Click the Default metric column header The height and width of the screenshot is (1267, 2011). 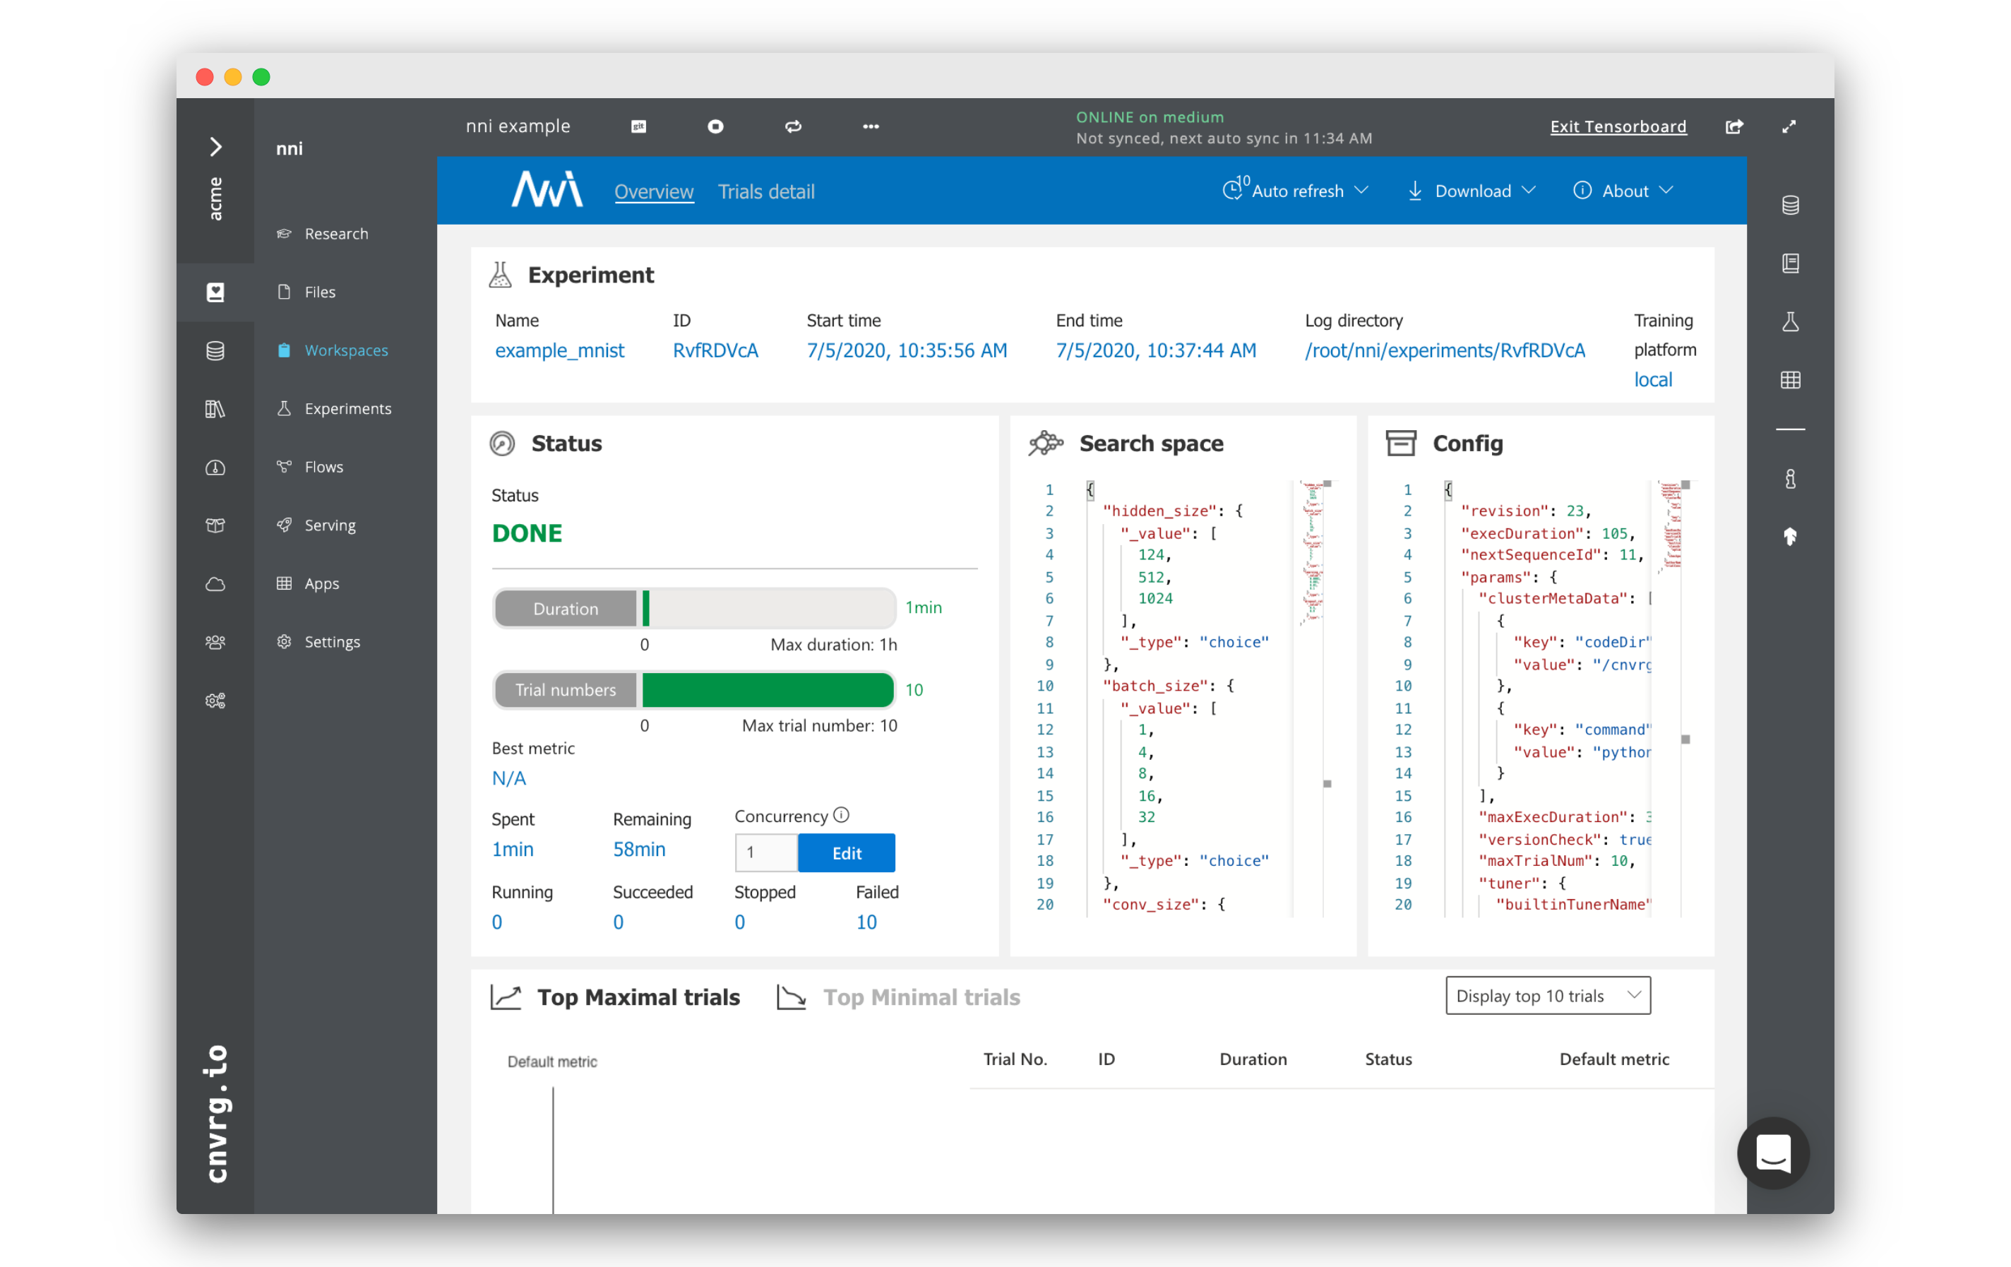pos(1614,1059)
